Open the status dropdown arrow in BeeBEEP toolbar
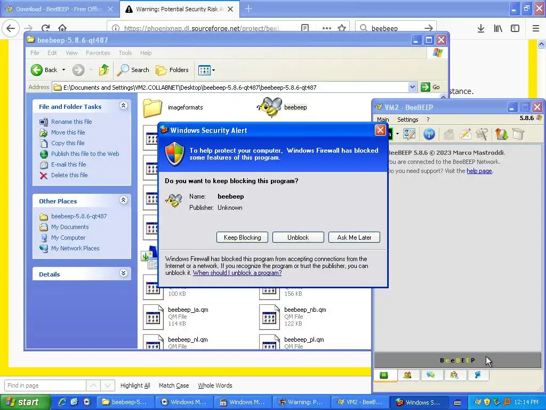 click(397, 134)
